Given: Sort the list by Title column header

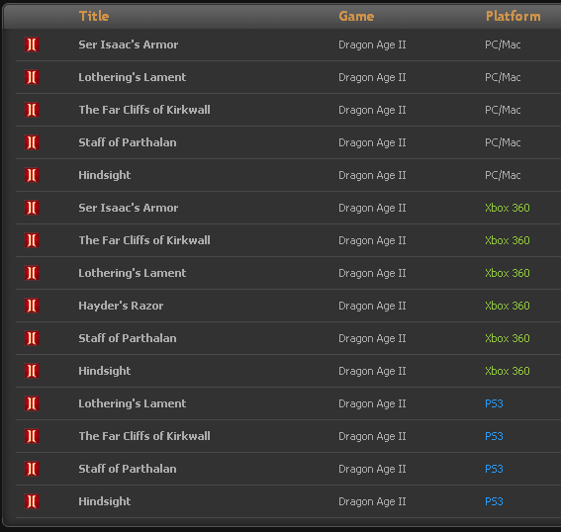Looking at the screenshot, I should (94, 16).
